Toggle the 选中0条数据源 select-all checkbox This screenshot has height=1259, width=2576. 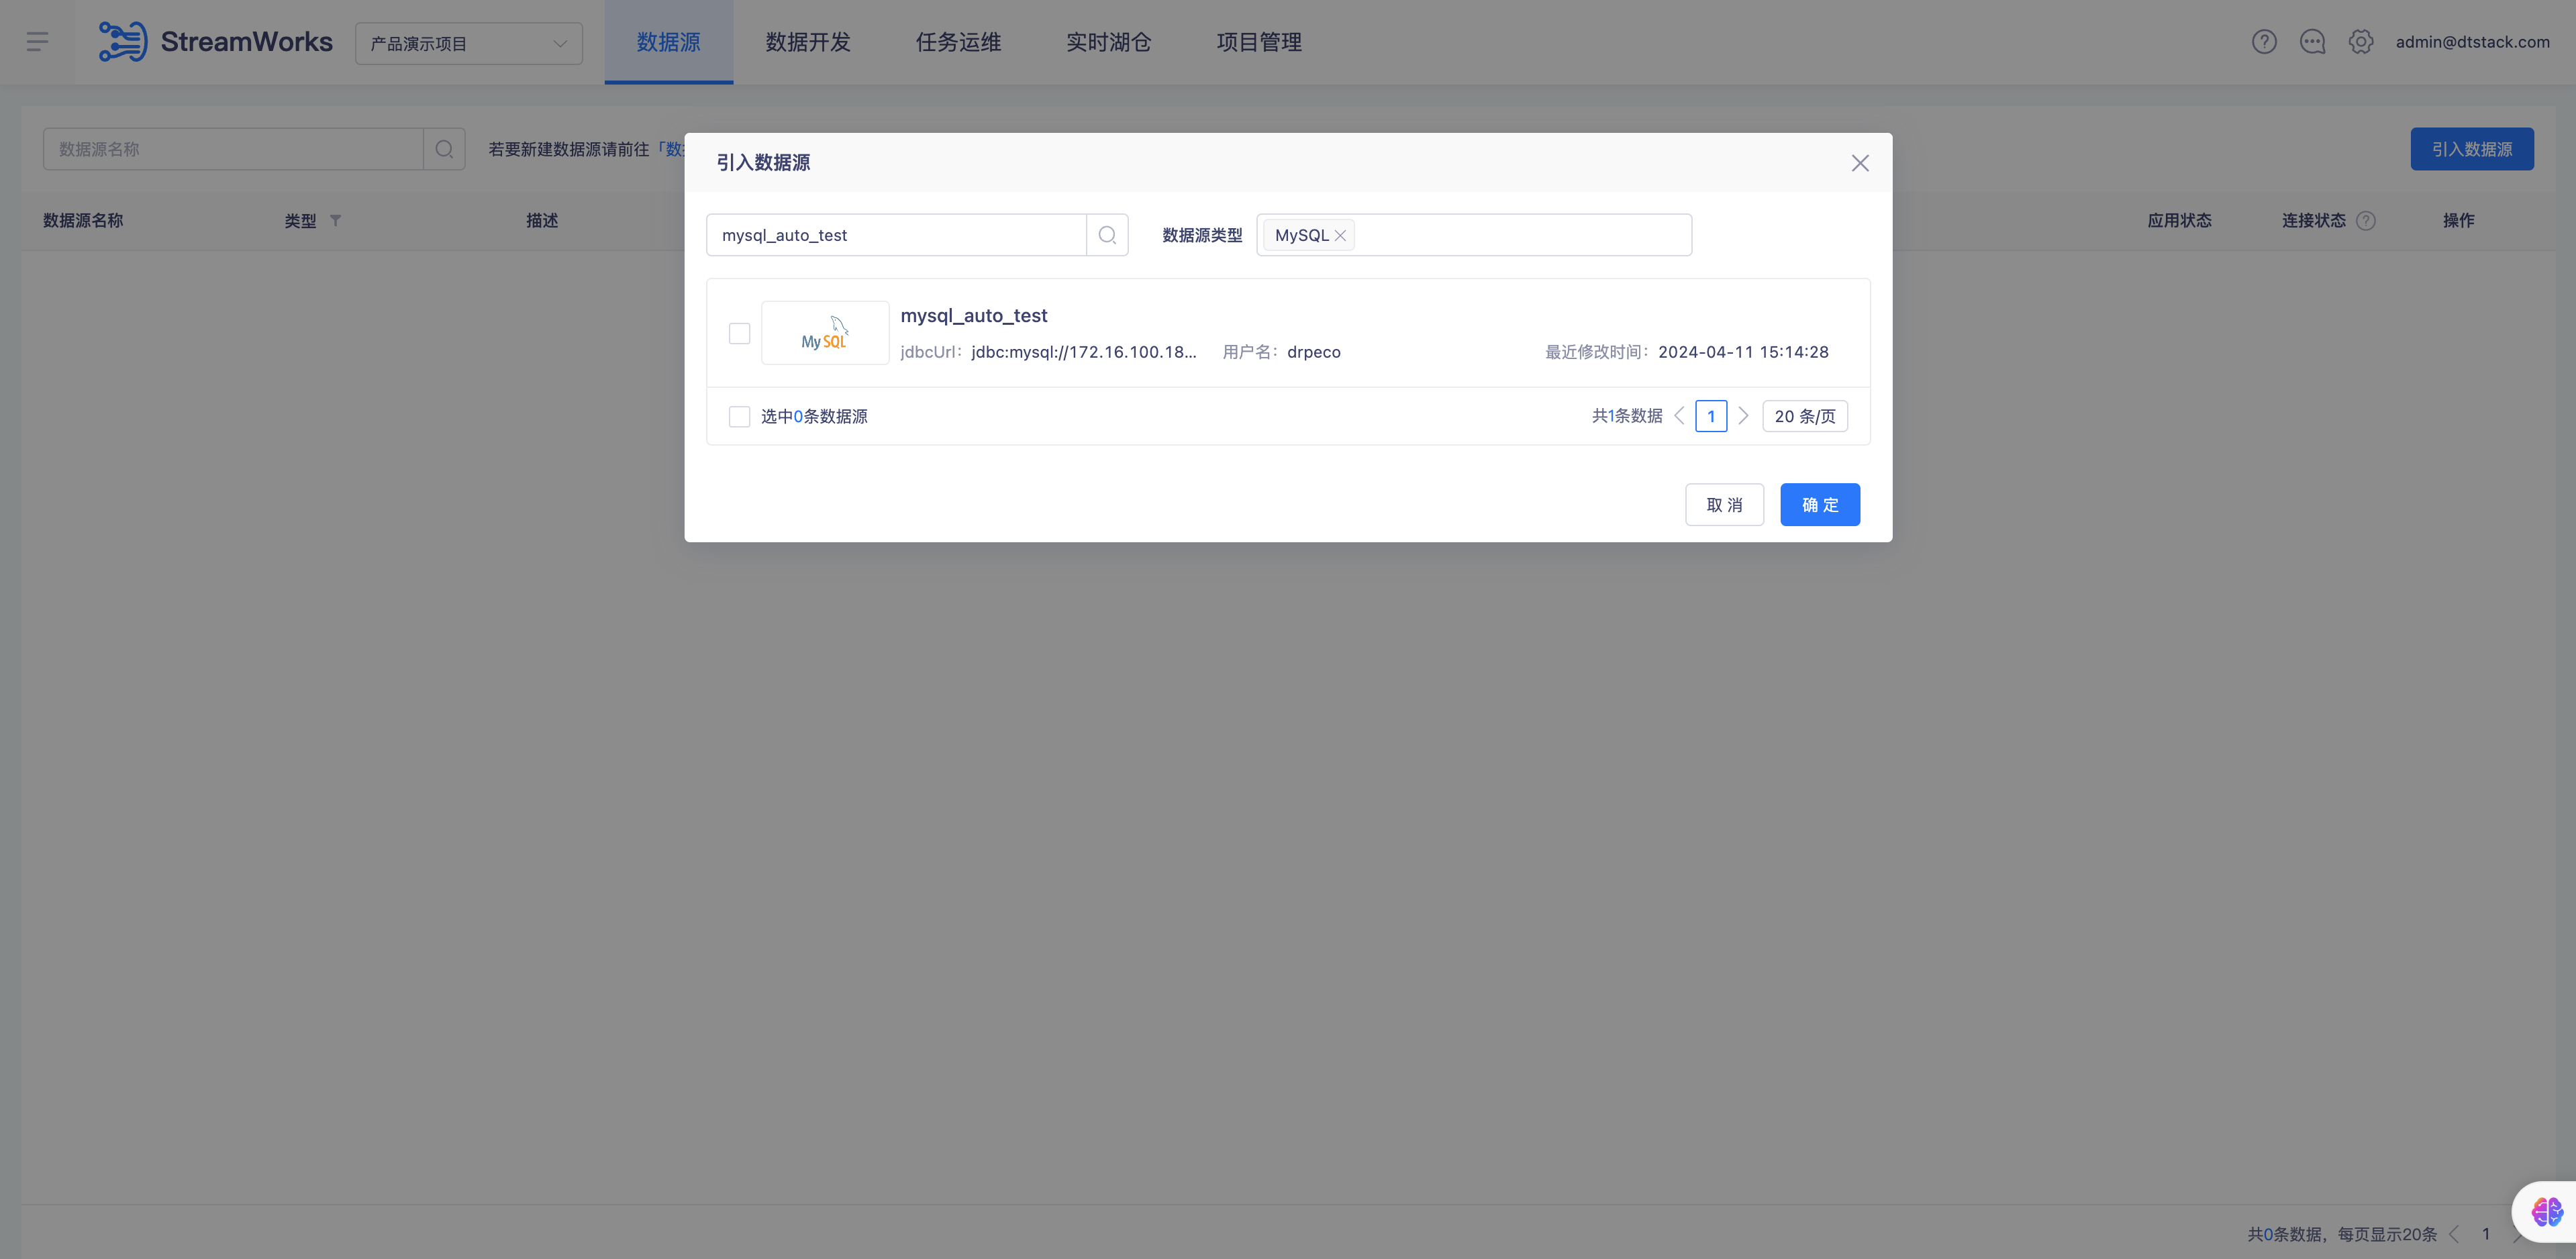[739, 416]
